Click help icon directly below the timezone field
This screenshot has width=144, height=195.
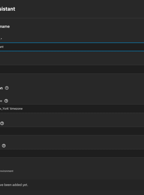point(2,123)
